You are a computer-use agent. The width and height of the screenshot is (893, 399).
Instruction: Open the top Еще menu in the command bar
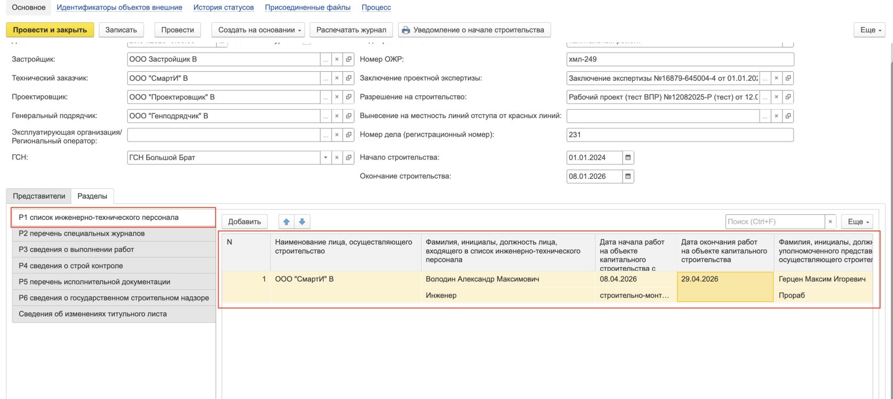870,30
